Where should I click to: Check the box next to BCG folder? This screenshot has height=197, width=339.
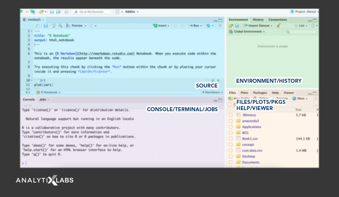(231, 133)
